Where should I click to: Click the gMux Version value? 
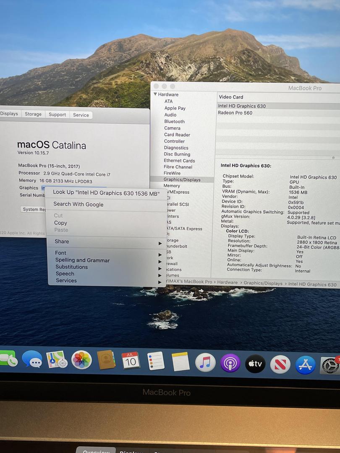click(301, 218)
